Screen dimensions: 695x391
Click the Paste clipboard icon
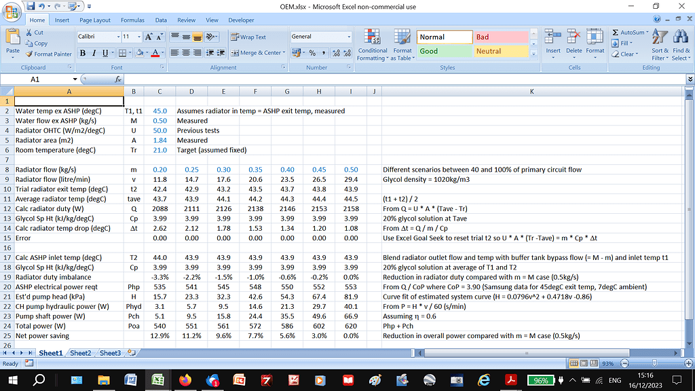pos(12,38)
